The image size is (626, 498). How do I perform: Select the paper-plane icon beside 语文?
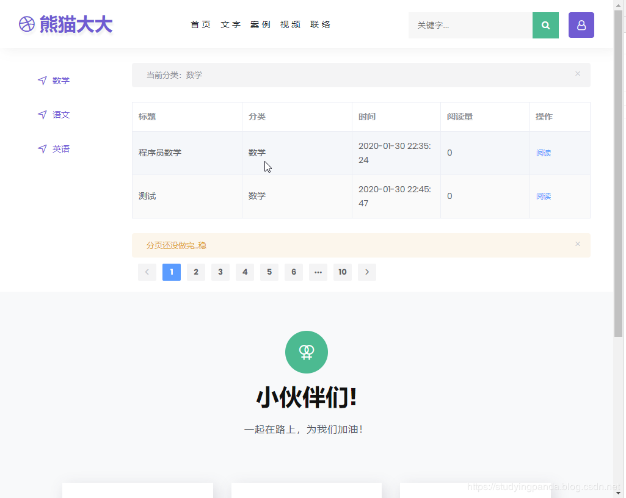[42, 114]
